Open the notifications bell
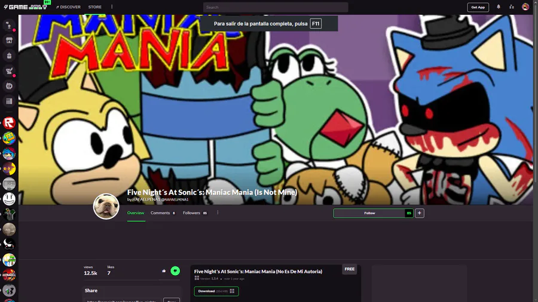538x302 pixels. click(499, 7)
